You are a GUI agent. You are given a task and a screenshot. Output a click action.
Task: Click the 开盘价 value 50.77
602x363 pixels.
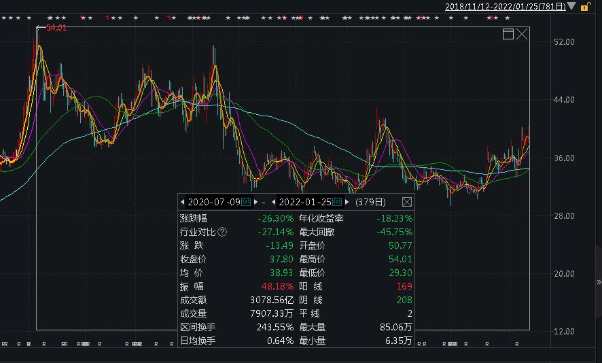pyautogui.click(x=400, y=245)
